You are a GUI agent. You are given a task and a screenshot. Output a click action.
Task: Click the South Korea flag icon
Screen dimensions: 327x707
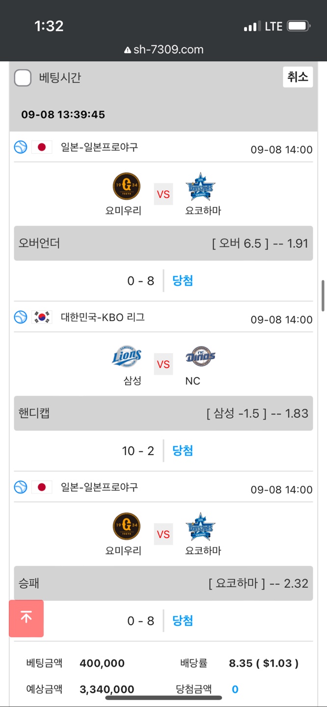click(42, 317)
